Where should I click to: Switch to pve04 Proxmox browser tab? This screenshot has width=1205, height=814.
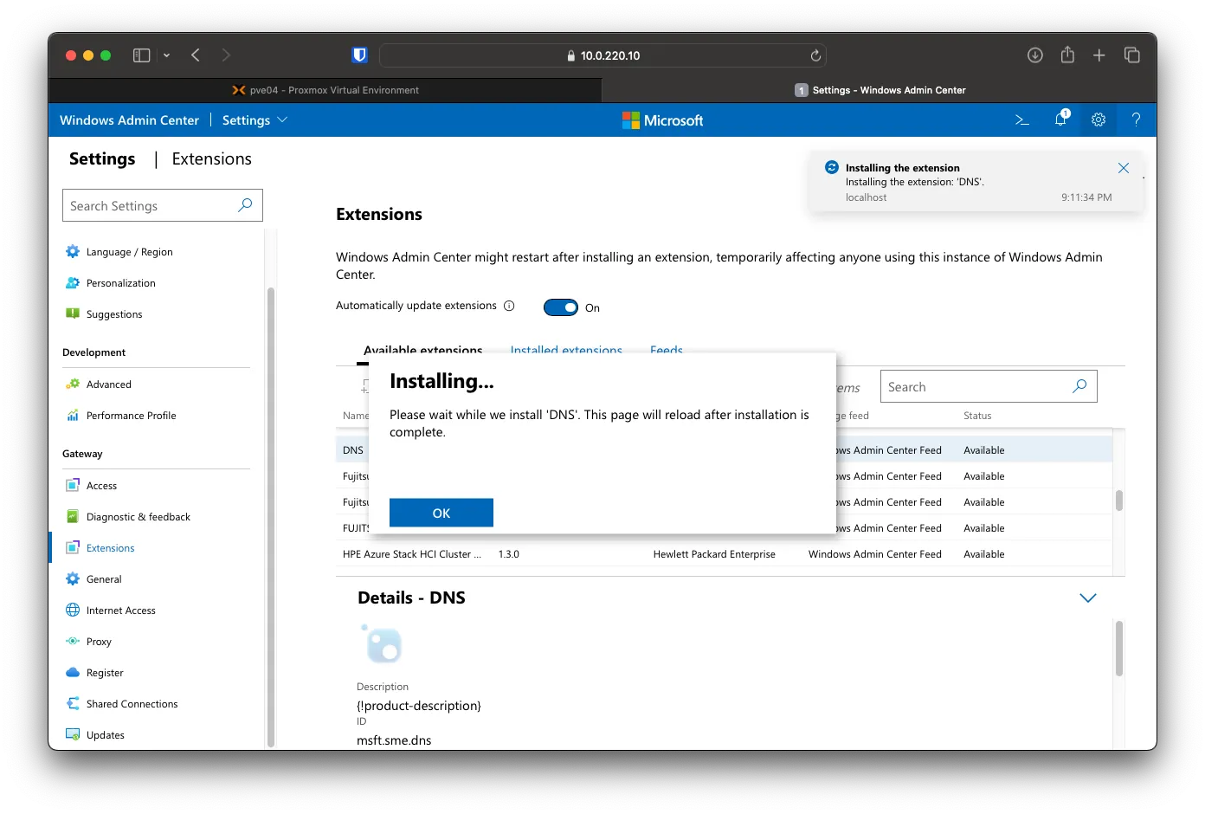click(325, 90)
